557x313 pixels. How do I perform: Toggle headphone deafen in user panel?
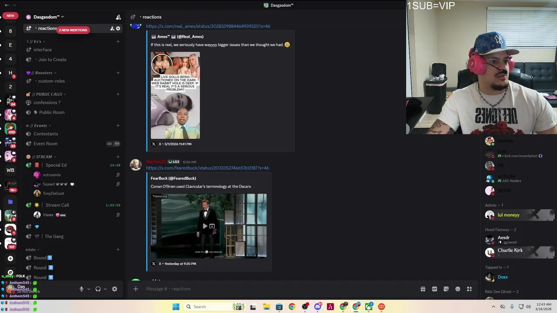coord(98,289)
